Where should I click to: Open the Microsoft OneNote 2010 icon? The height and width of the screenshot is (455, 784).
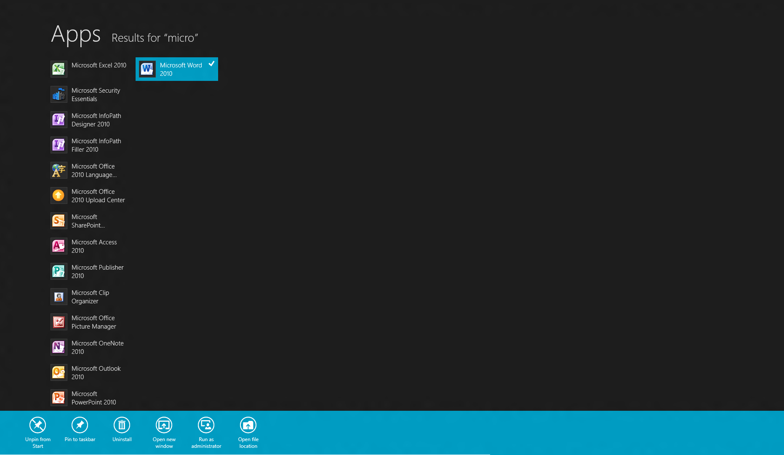coord(59,347)
